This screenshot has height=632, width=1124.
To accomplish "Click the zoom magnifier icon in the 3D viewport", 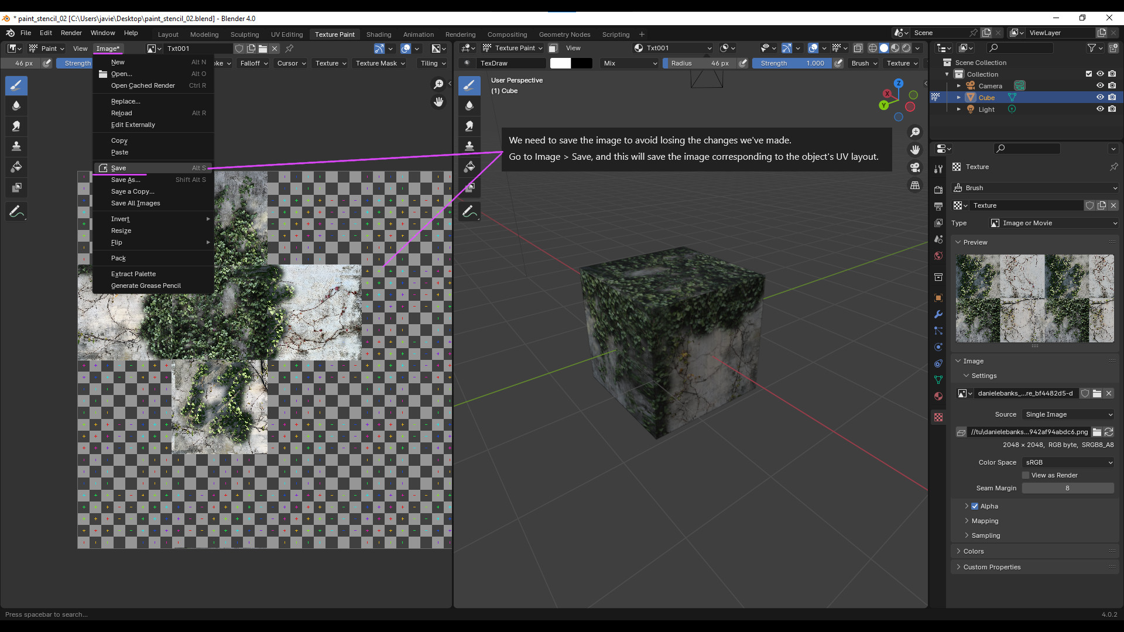I will [915, 132].
